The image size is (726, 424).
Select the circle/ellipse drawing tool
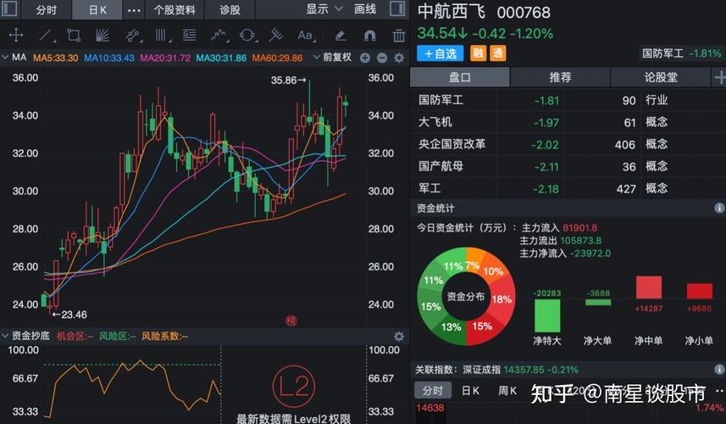pos(247,36)
